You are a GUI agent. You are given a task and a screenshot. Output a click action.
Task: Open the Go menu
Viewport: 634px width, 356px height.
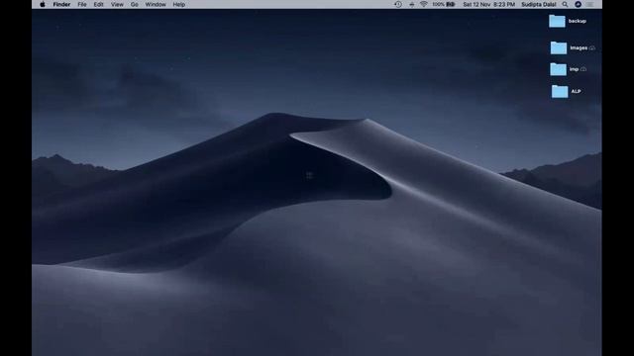point(135,4)
